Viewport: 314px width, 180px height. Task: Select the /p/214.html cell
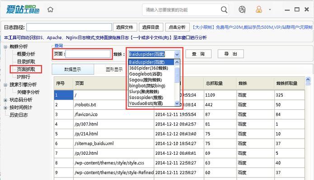[114, 134]
